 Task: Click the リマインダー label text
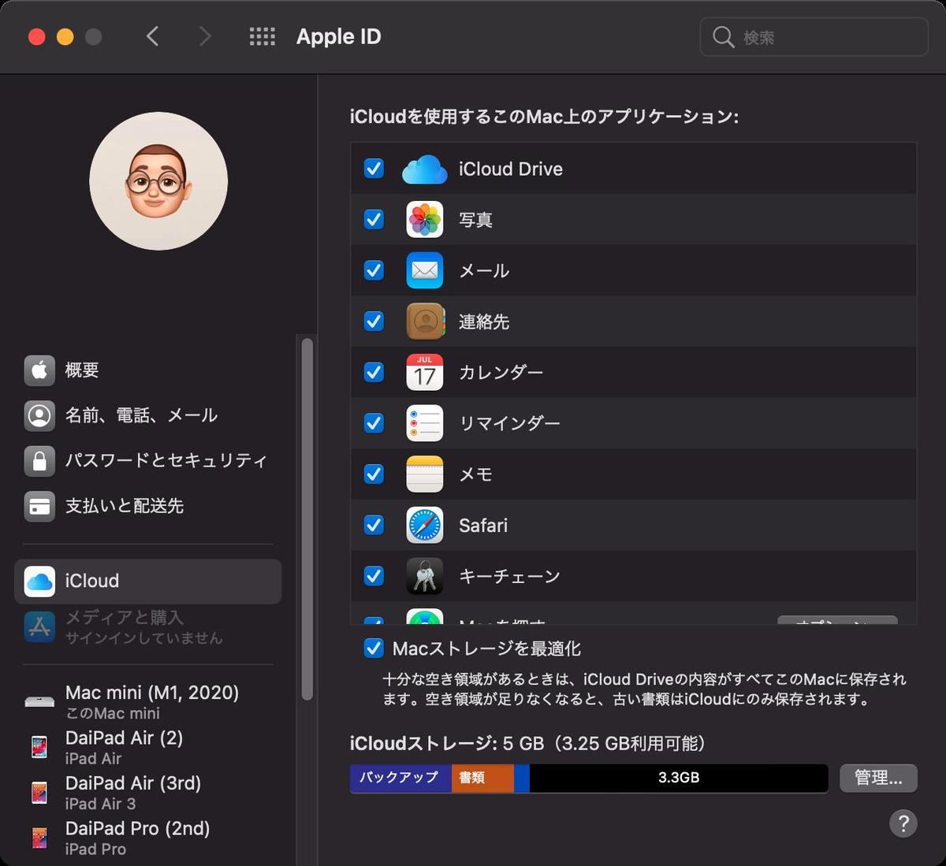509,423
